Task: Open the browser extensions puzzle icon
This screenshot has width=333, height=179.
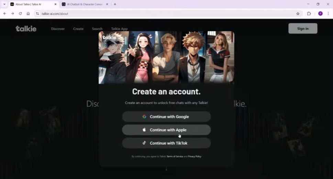Action: tap(309, 14)
